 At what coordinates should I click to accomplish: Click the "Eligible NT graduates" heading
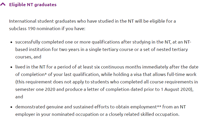33,5
